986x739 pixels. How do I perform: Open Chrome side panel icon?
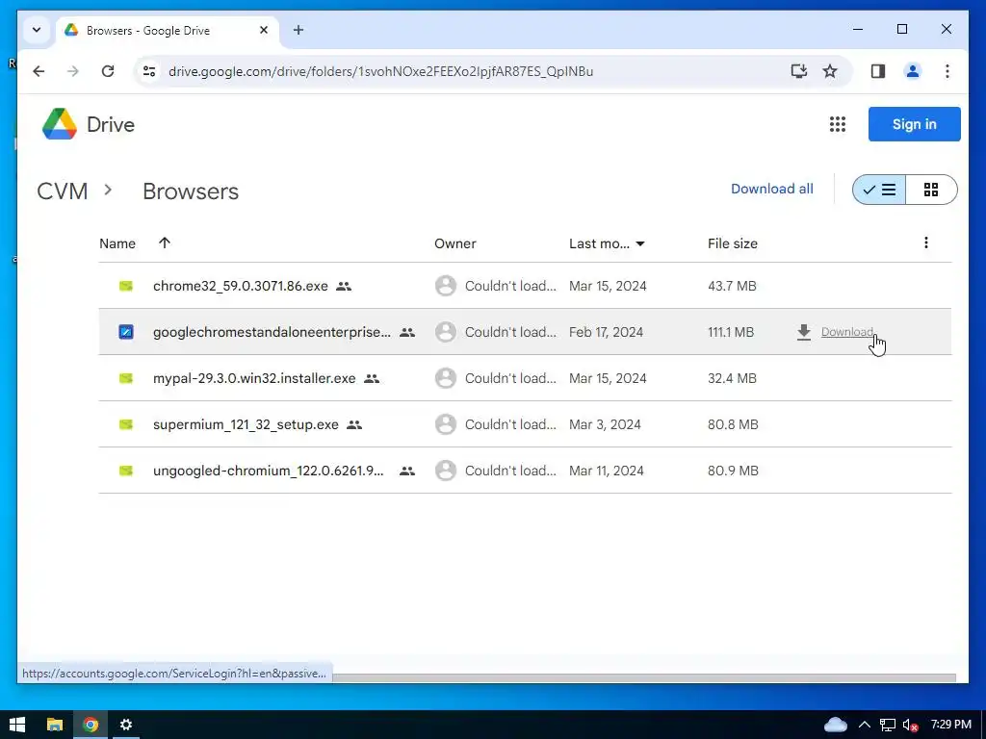tap(878, 71)
